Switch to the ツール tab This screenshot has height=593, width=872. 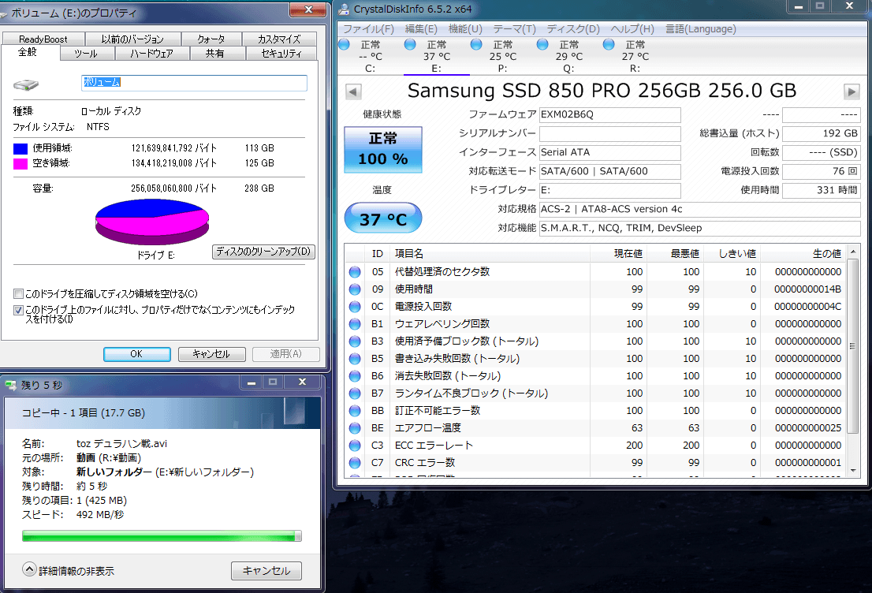tap(86, 54)
